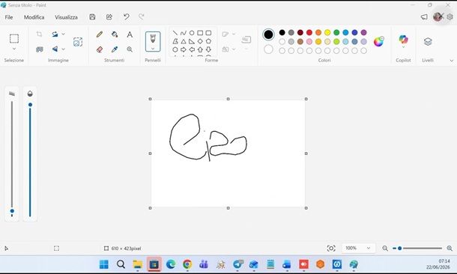Select primary color 1 (black circle)
This screenshot has height=274, width=457.
(x=268, y=34)
